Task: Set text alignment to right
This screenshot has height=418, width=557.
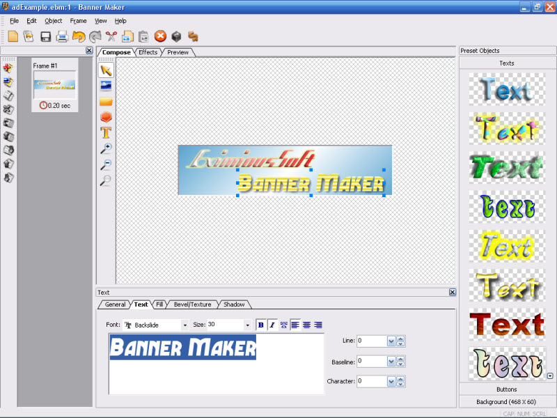Action: pos(318,325)
